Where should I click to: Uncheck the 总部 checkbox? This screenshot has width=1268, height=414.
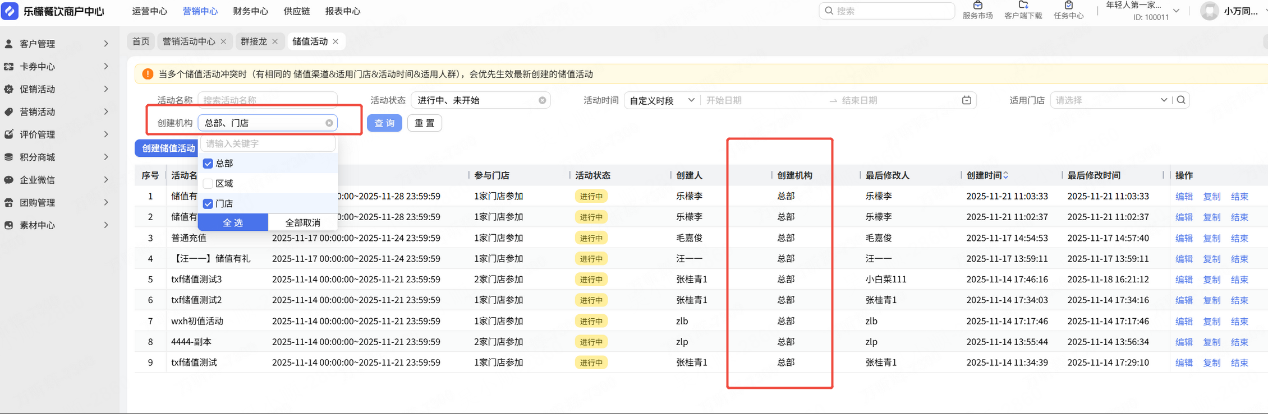[x=208, y=164]
